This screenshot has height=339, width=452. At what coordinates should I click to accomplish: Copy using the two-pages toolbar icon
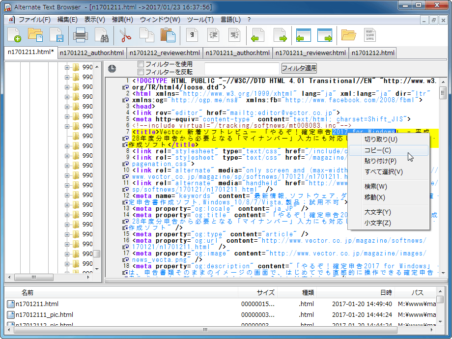coord(147,35)
